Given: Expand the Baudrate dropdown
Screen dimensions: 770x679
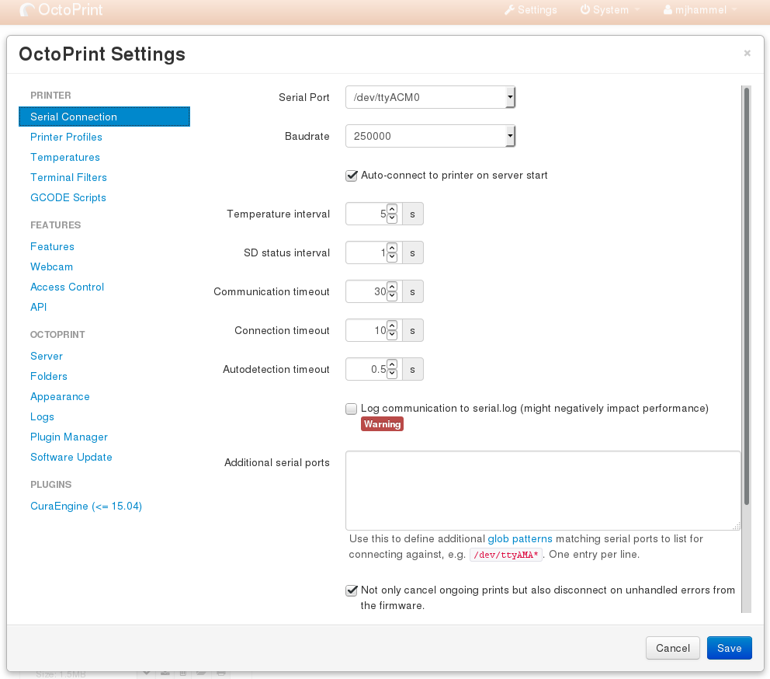Looking at the screenshot, I should tap(430, 136).
